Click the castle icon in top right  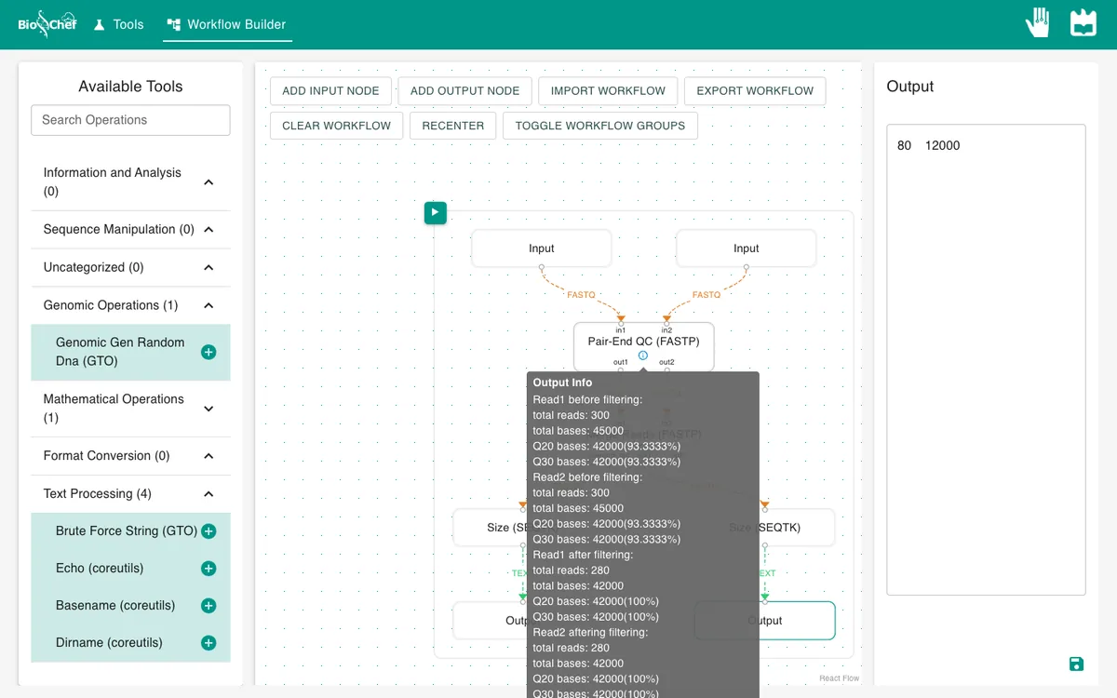click(x=1083, y=23)
